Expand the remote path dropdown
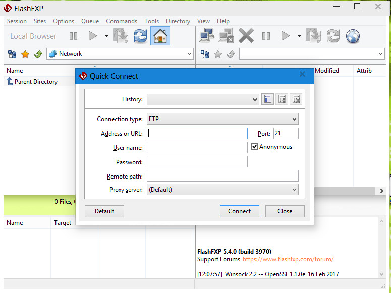This screenshot has height=293, width=391. (x=380, y=54)
